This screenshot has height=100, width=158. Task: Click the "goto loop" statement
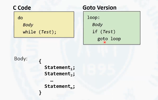[109, 39]
